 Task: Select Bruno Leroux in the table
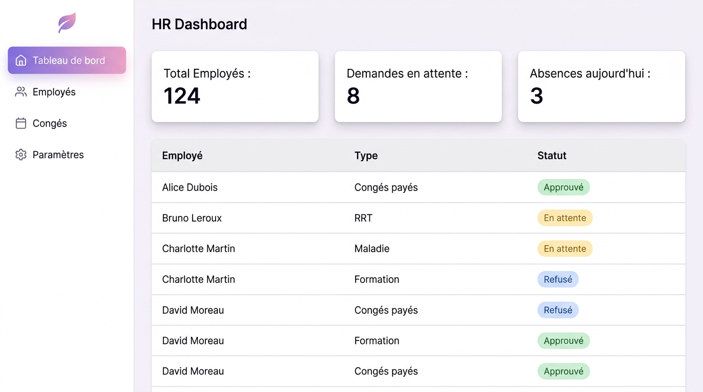click(192, 218)
